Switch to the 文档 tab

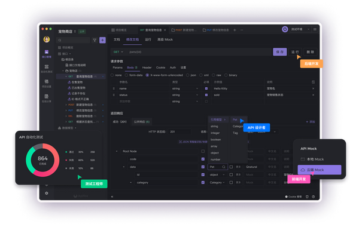pyautogui.click(x=117, y=39)
